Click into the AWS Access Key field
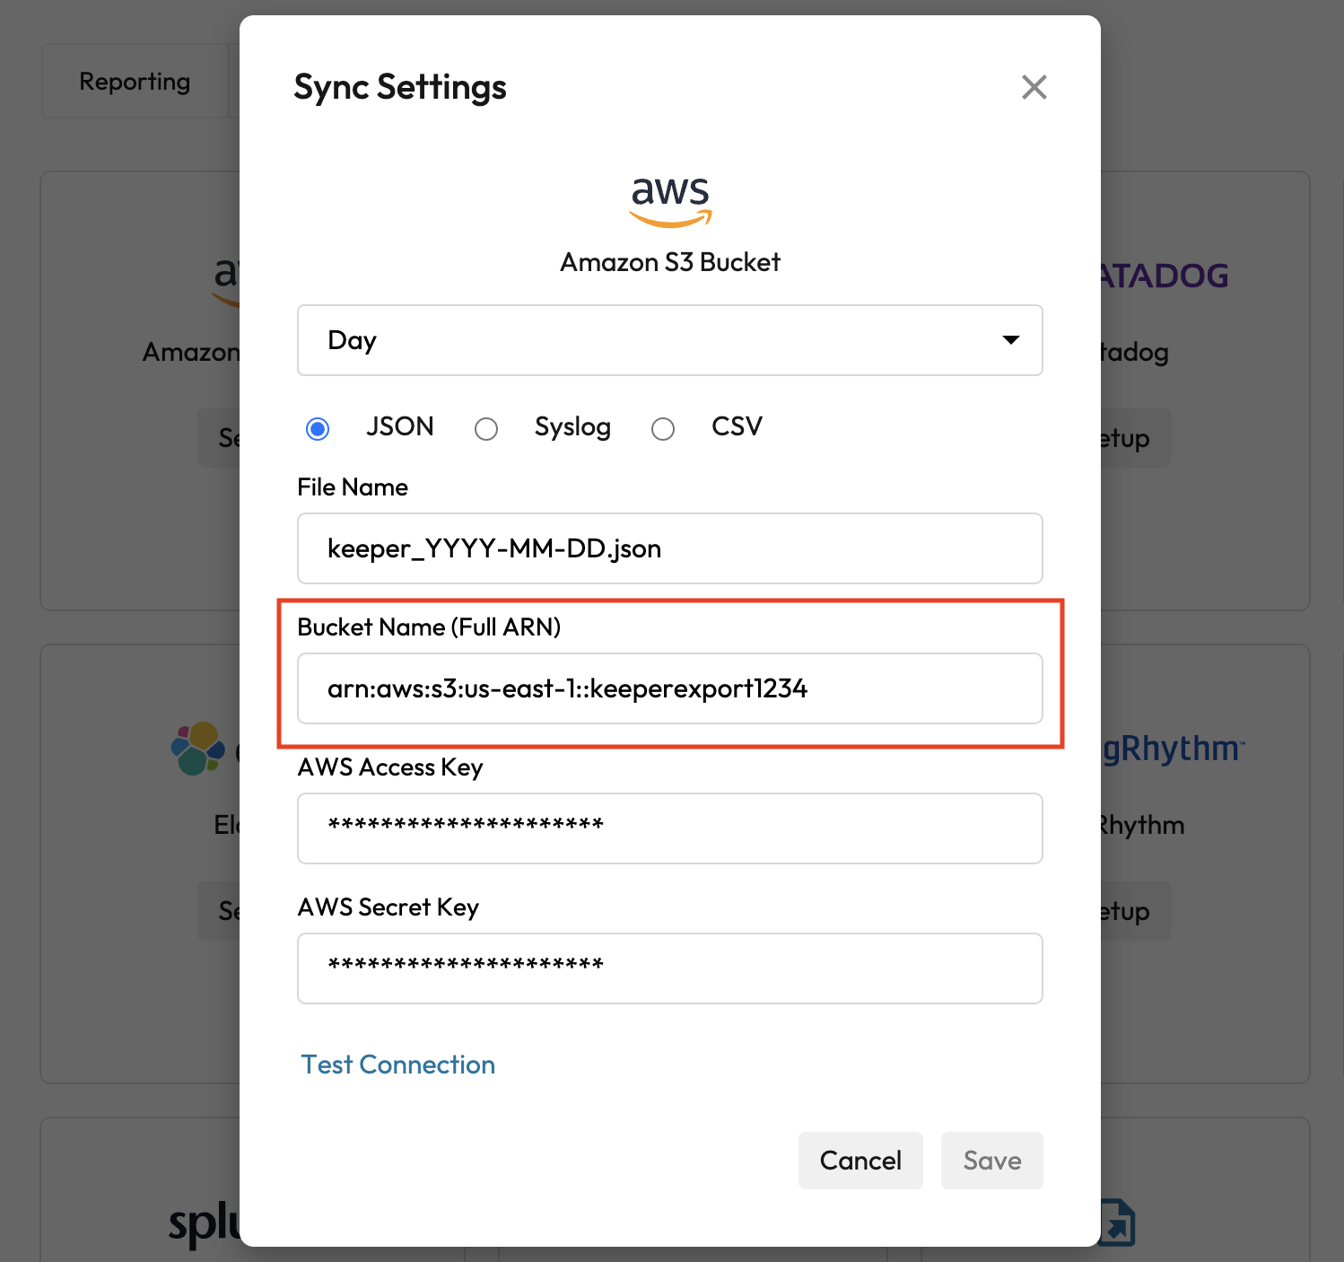The height and width of the screenshot is (1262, 1344). 669,828
